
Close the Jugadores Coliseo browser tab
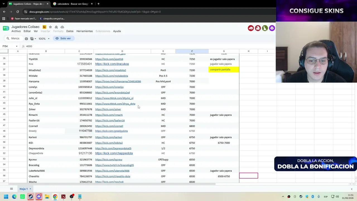point(47,4)
